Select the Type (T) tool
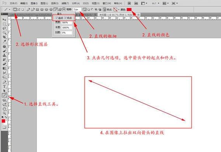 (x=4, y=87)
